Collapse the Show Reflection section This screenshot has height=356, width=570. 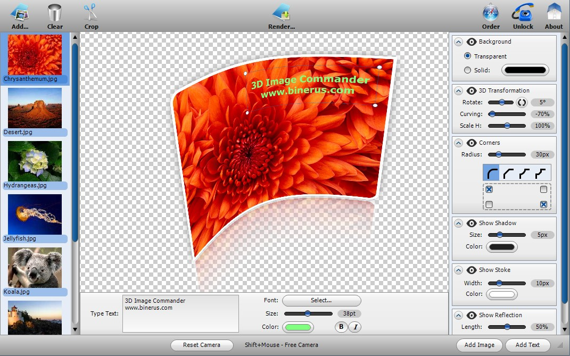(459, 315)
